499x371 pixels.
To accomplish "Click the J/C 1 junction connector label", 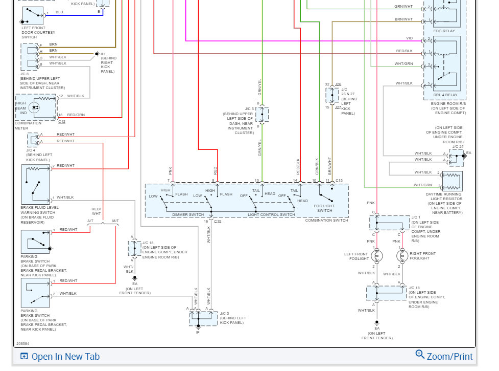I will coord(416,217).
